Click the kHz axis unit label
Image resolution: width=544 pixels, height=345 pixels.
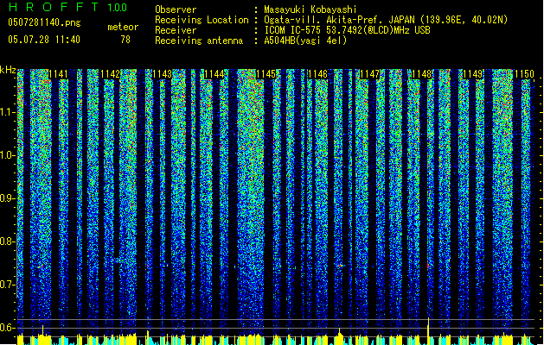coord(8,70)
